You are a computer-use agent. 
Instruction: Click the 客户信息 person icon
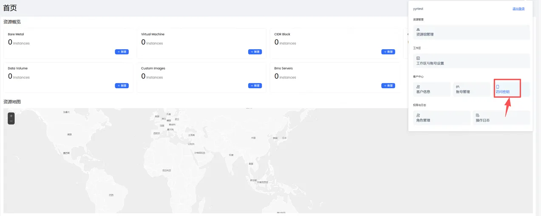tap(418, 87)
